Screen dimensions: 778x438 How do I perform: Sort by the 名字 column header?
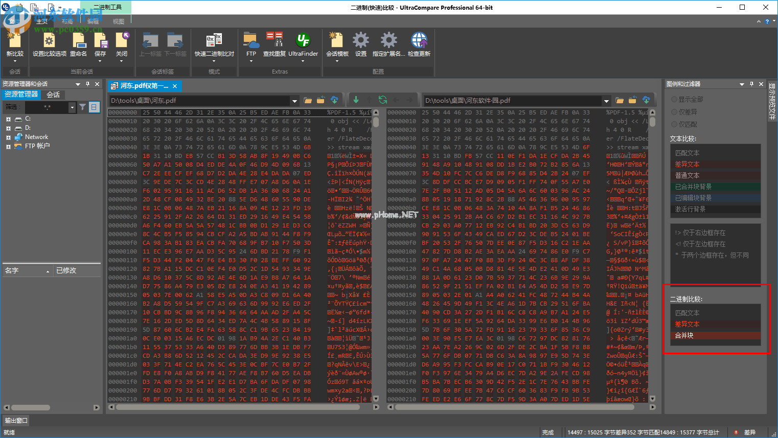tap(27, 270)
